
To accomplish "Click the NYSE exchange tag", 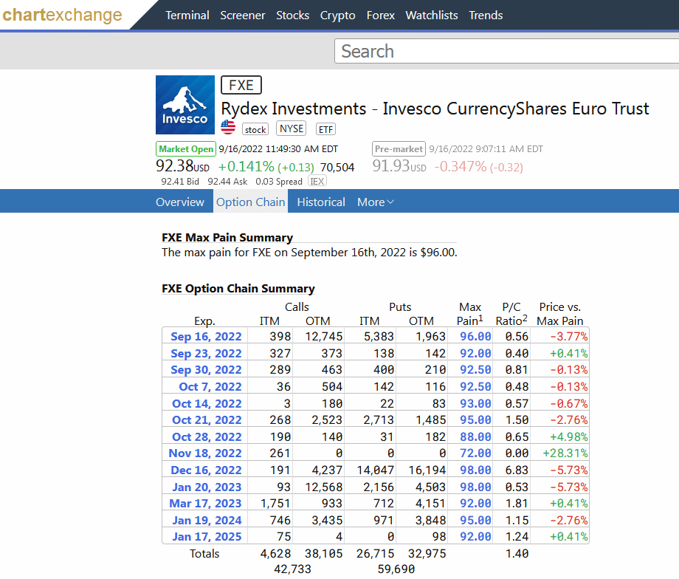I will point(291,129).
